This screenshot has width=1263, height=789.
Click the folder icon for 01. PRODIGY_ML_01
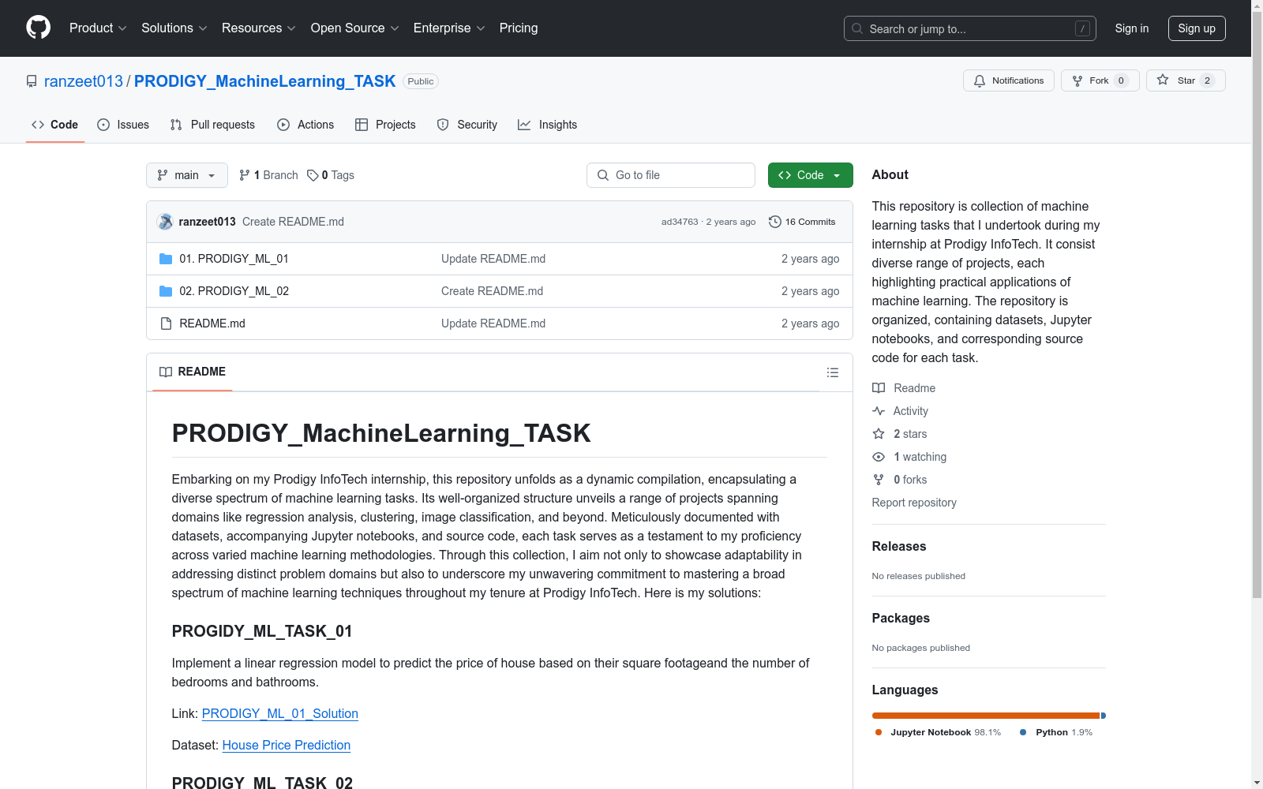(166, 259)
